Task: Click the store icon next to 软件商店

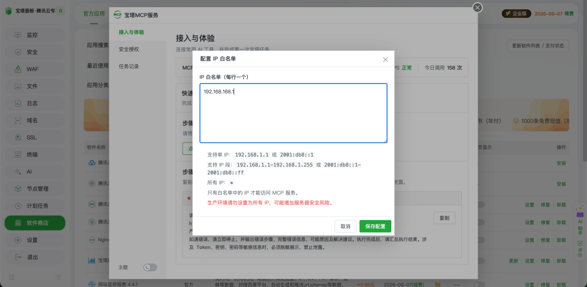Action: tap(18, 223)
